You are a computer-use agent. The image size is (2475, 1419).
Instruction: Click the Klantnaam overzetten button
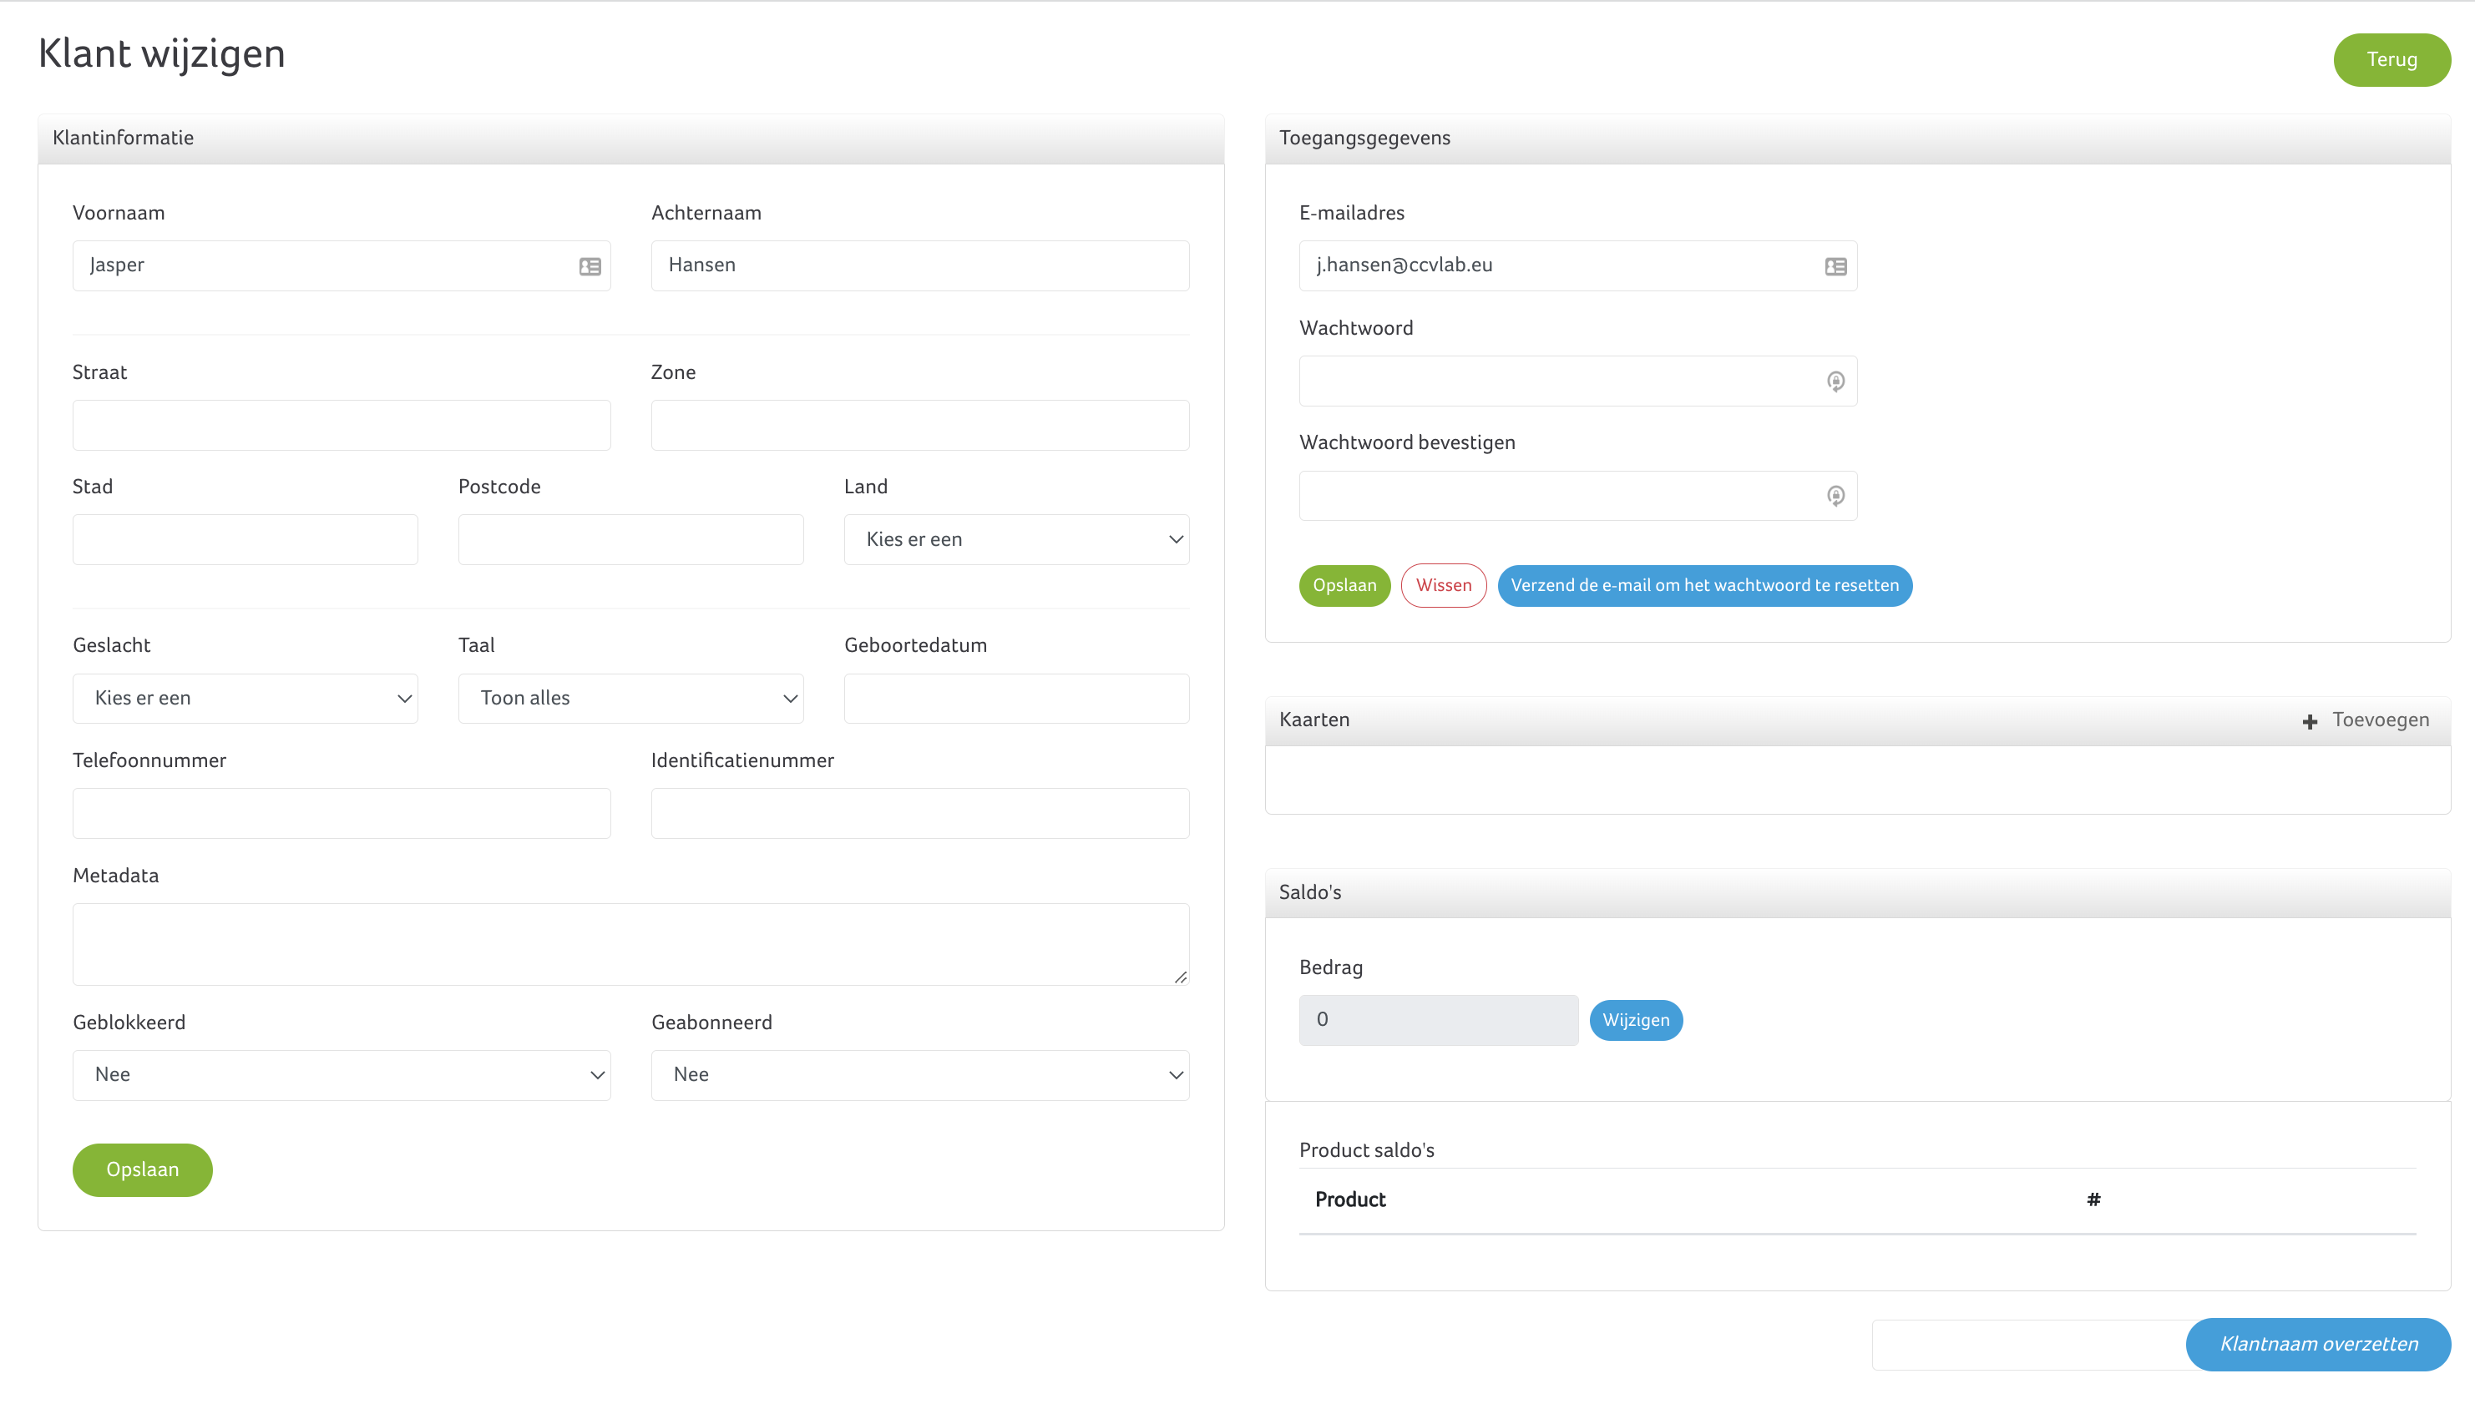pos(2317,1344)
